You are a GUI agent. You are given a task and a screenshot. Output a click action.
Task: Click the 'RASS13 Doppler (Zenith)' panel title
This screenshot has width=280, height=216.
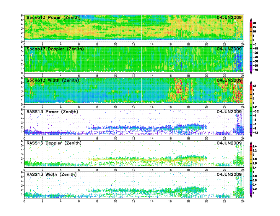tap(54, 143)
